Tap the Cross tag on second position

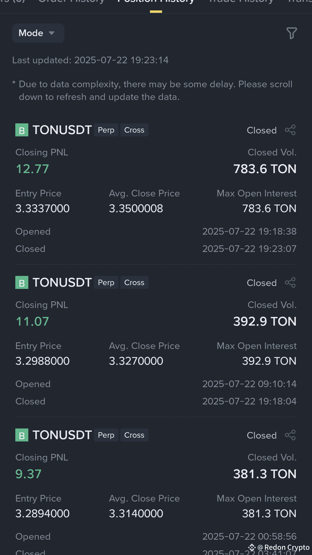[134, 283]
